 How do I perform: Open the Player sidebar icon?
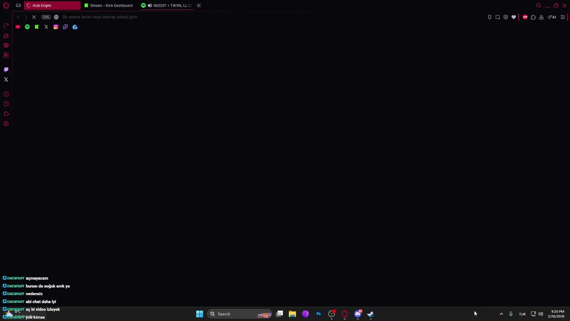[6, 94]
